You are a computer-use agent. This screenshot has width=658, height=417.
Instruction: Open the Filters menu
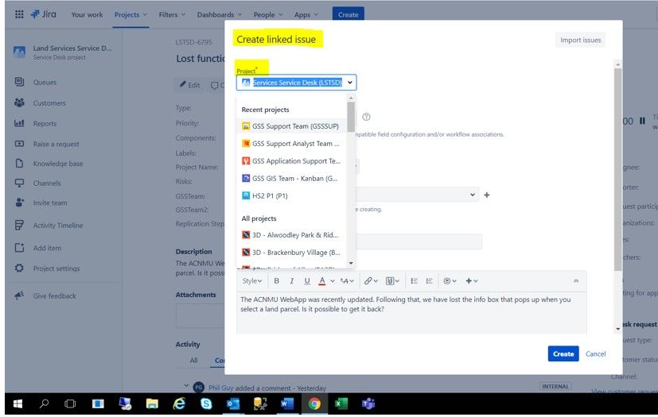point(172,14)
